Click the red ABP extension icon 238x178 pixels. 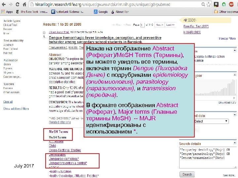pyautogui.click(x=231, y=4)
